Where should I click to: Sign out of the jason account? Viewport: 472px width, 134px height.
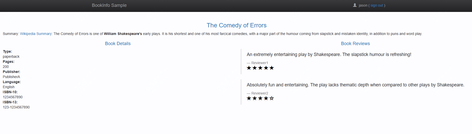(x=377, y=5)
